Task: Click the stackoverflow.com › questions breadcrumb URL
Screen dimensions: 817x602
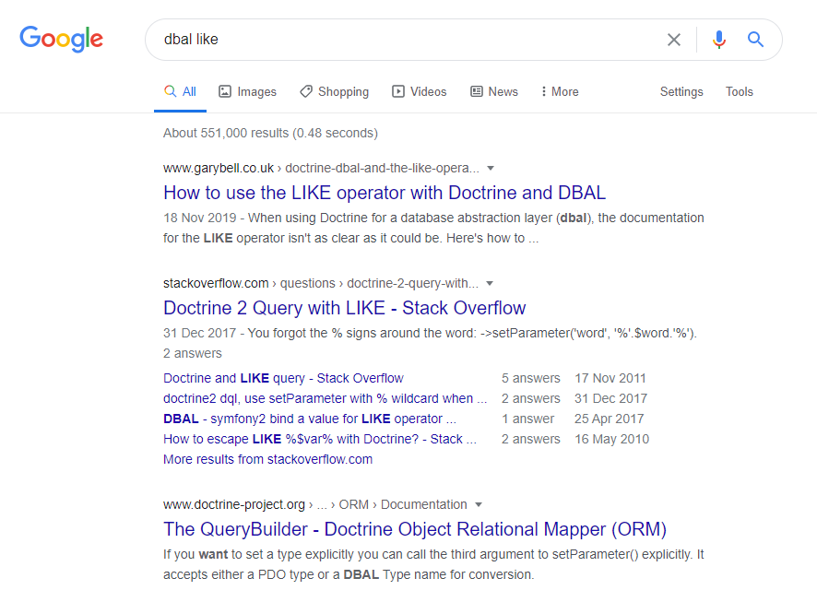Action: 321,283
